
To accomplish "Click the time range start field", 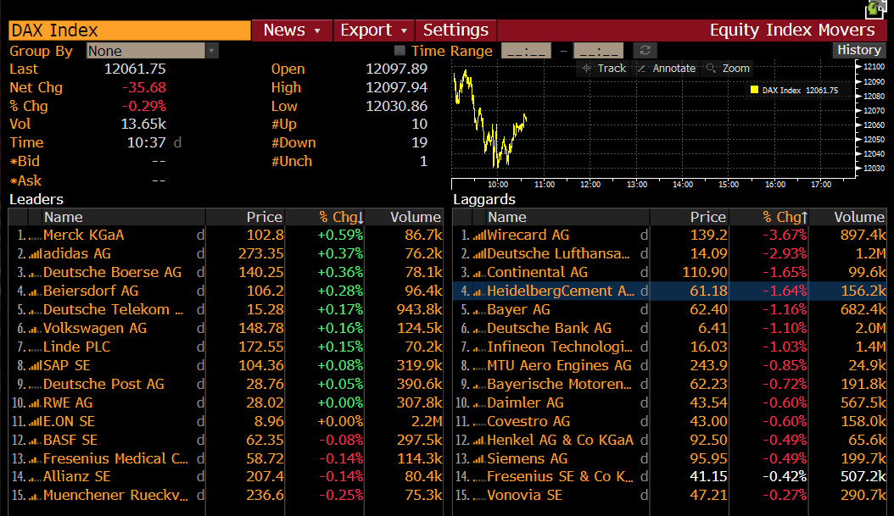I will coord(526,51).
